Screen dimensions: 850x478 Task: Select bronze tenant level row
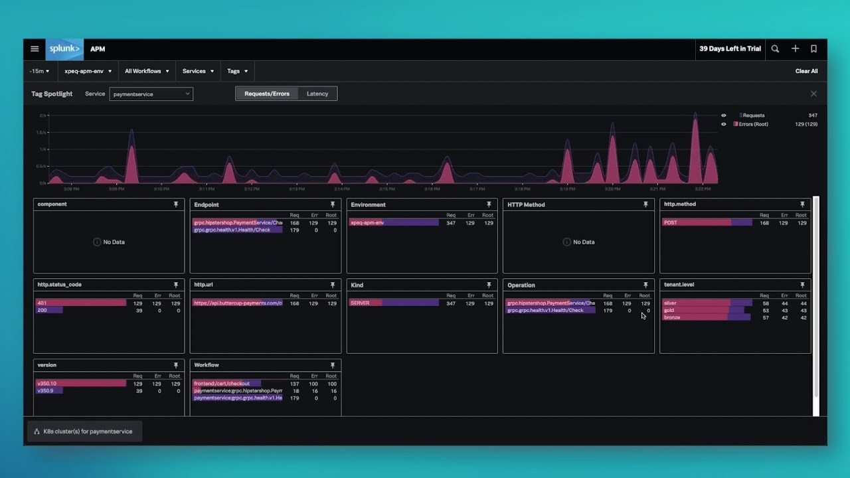(735, 317)
